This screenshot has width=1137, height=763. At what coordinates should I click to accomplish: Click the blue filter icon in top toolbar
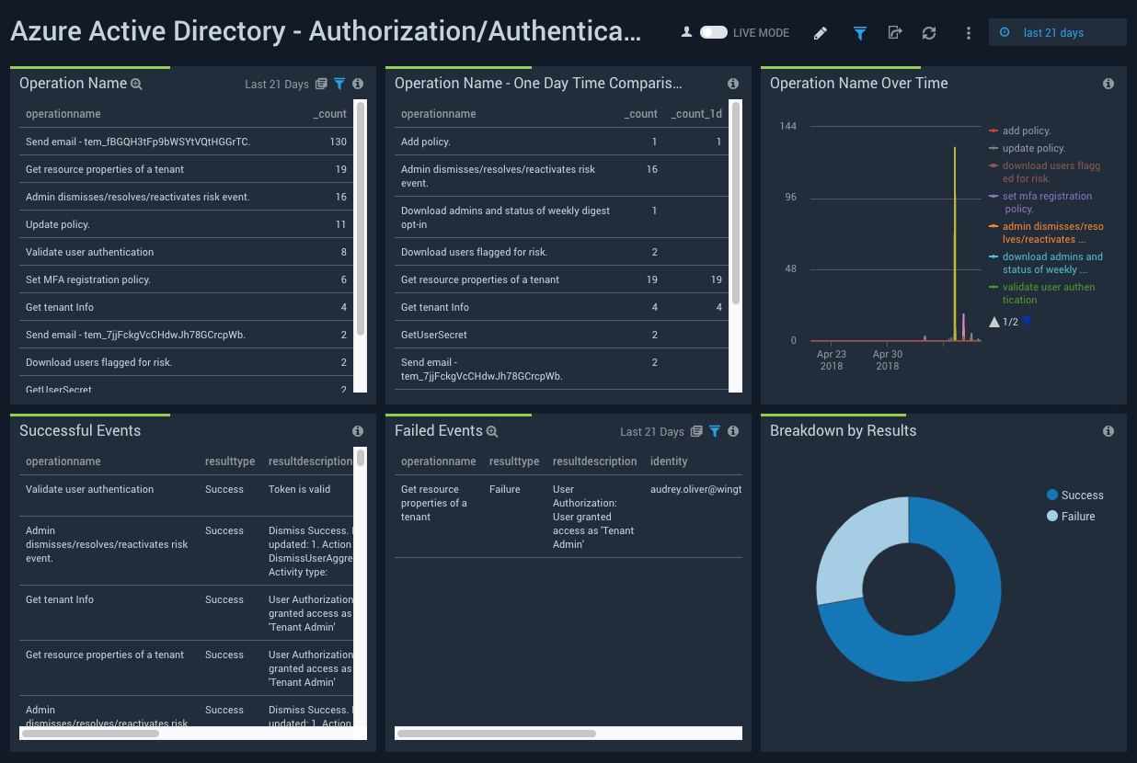tap(859, 32)
